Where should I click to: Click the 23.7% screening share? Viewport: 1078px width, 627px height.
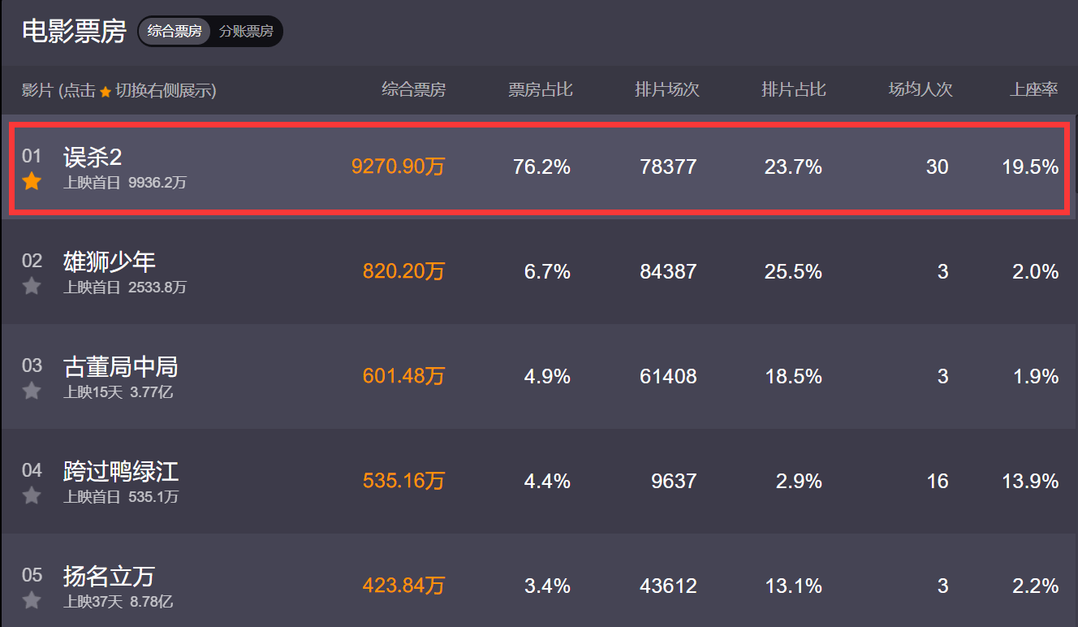[x=794, y=167]
